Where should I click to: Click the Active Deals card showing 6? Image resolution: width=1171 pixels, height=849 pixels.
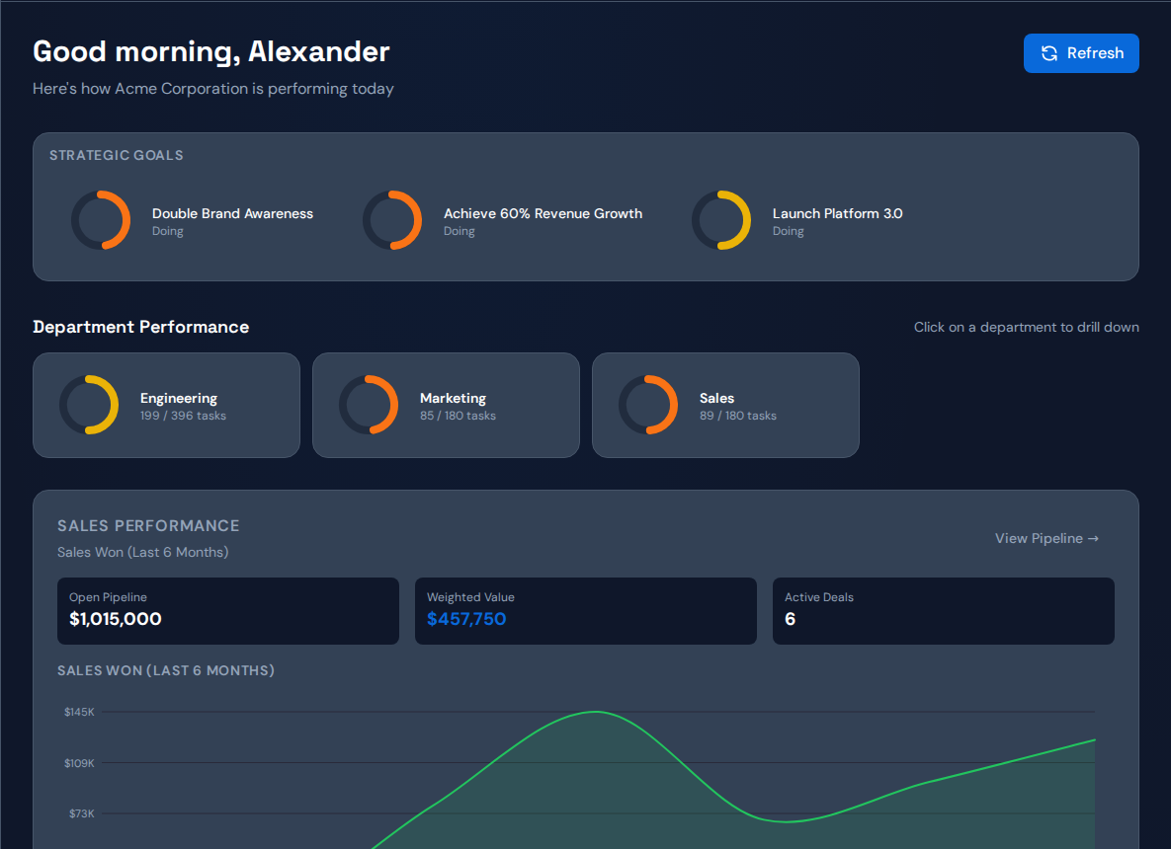coord(943,611)
